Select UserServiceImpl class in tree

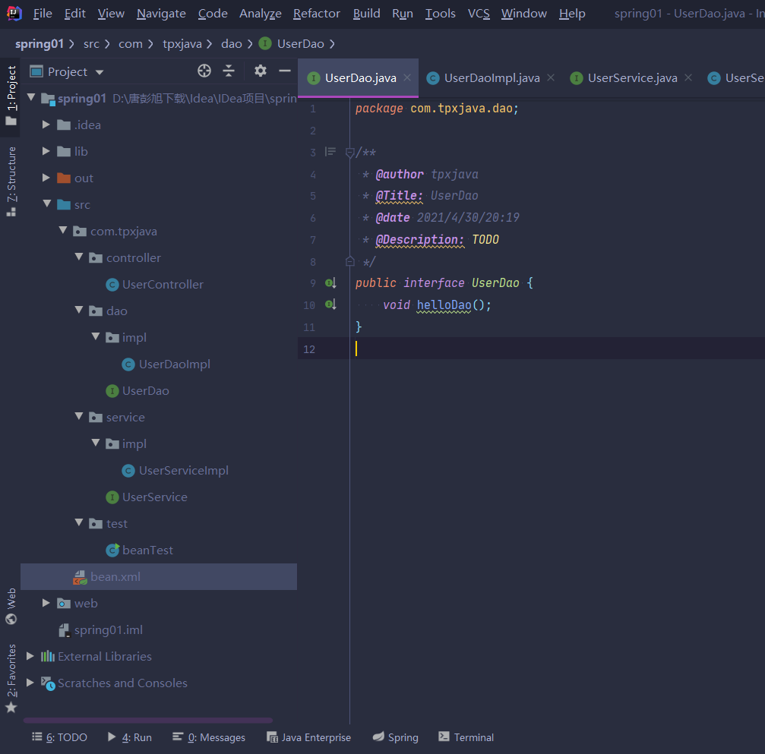(x=183, y=471)
